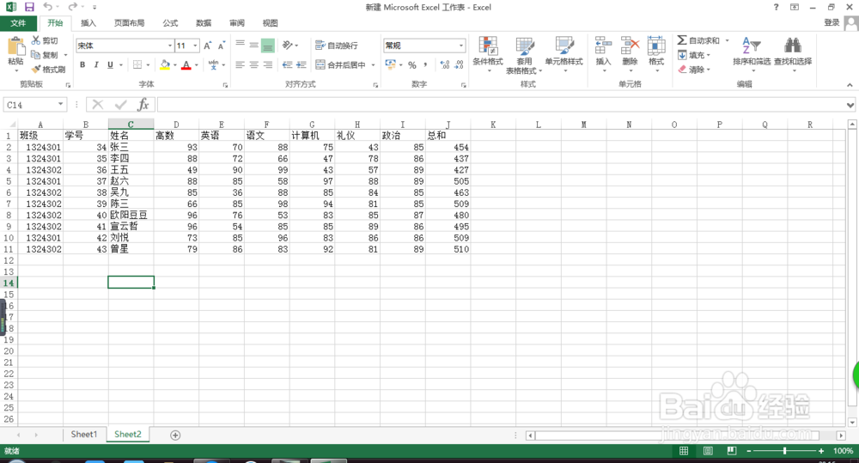Undo the last action
The width and height of the screenshot is (859, 463).
47,7
